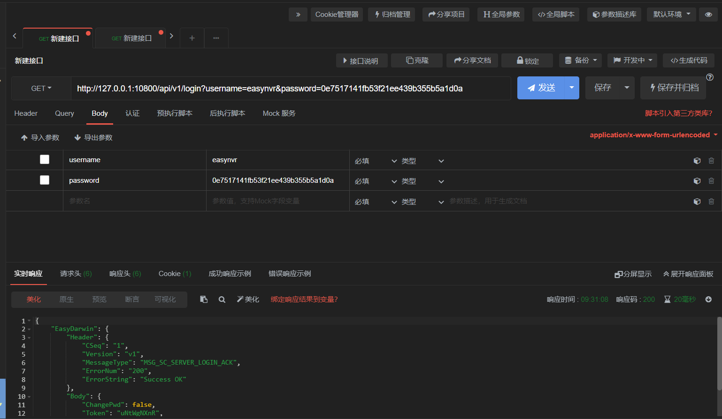The width and height of the screenshot is (722, 419).
Task: Delete the password parameter row
Action: (x=711, y=181)
